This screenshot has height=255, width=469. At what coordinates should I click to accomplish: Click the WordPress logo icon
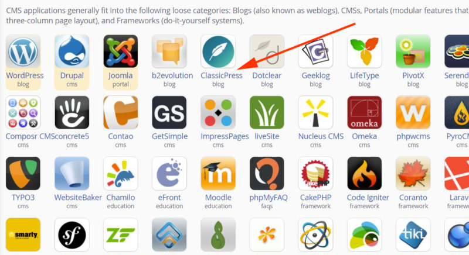pos(23,51)
